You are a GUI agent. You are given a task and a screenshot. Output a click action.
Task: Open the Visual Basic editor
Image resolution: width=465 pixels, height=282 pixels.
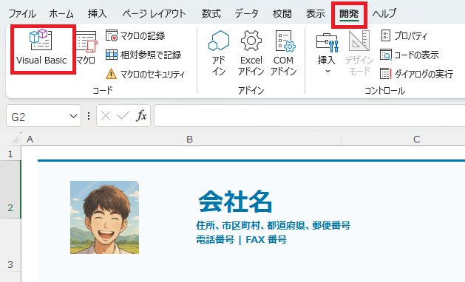click(42, 48)
